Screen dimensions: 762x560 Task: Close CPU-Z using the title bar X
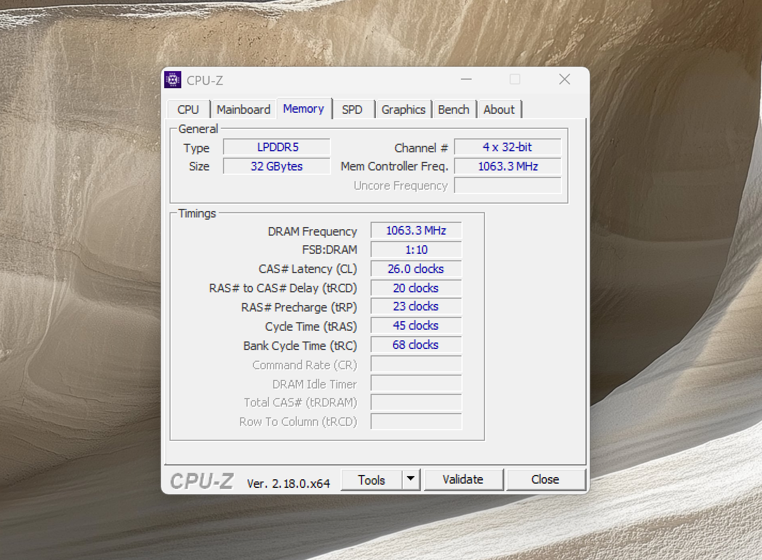tap(564, 80)
